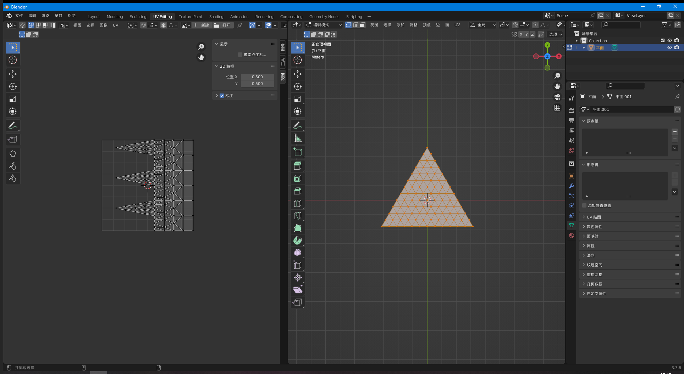Open the Material properties tab
684x374 pixels.
click(572, 236)
